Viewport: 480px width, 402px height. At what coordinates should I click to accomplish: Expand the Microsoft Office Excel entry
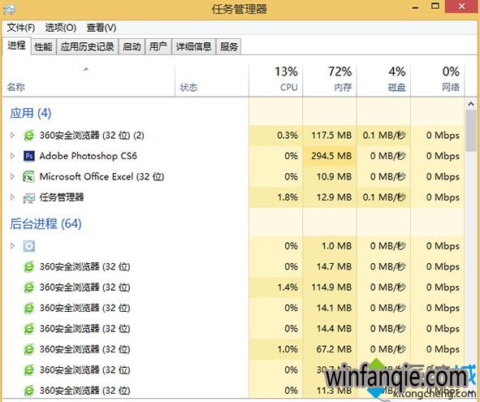(12, 176)
